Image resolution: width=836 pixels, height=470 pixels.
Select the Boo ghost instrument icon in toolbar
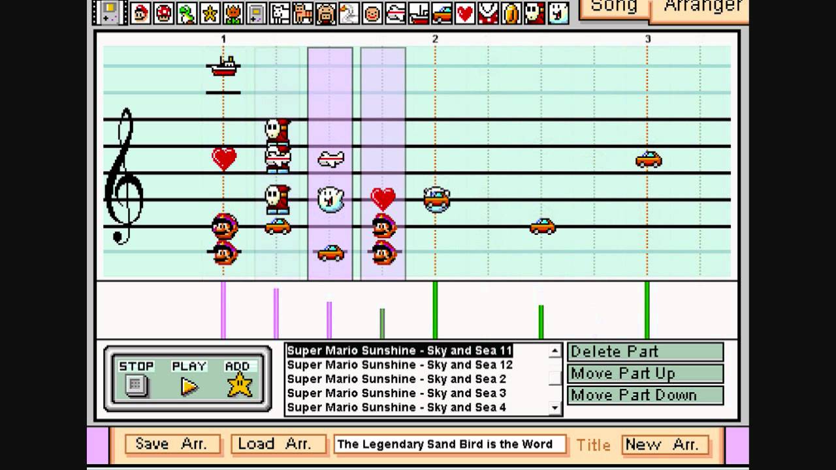558,13
